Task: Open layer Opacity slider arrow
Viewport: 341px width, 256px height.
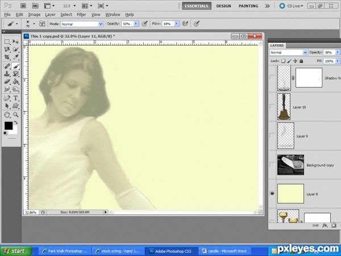Action: (x=338, y=52)
